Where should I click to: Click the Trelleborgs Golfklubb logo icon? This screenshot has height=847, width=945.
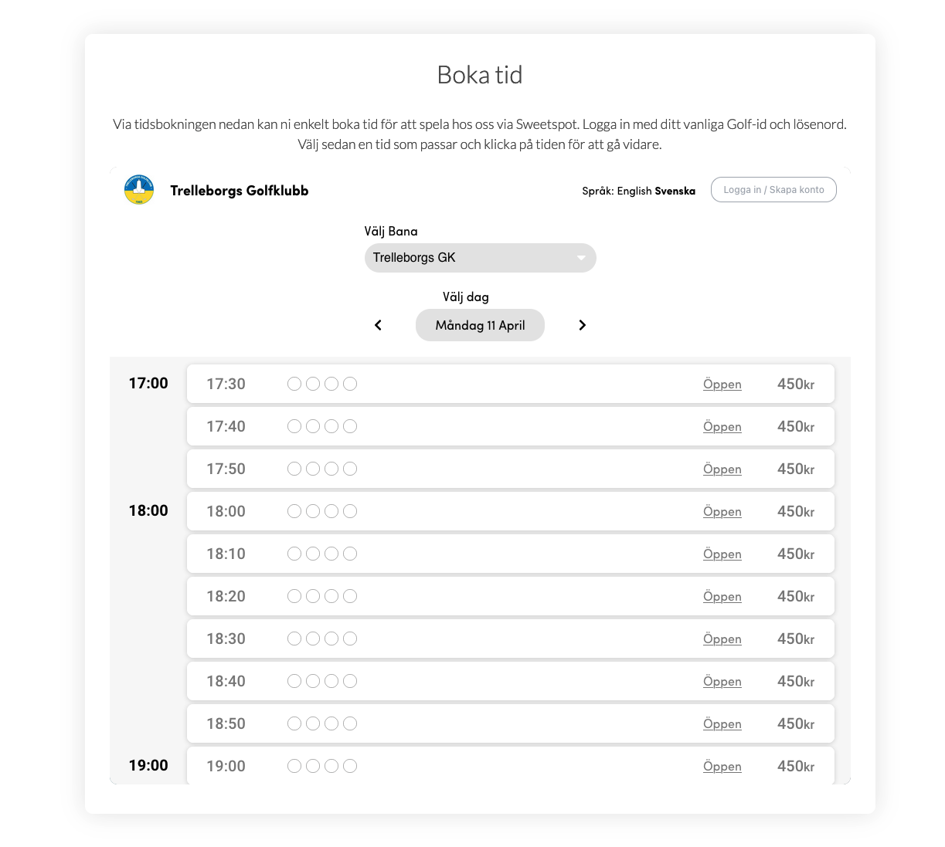point(139,190)
